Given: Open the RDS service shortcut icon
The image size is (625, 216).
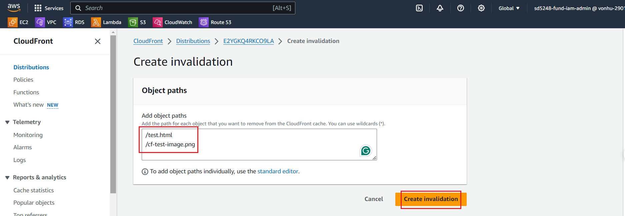Looking at the screenshot, I should click(x=68, y=22).
